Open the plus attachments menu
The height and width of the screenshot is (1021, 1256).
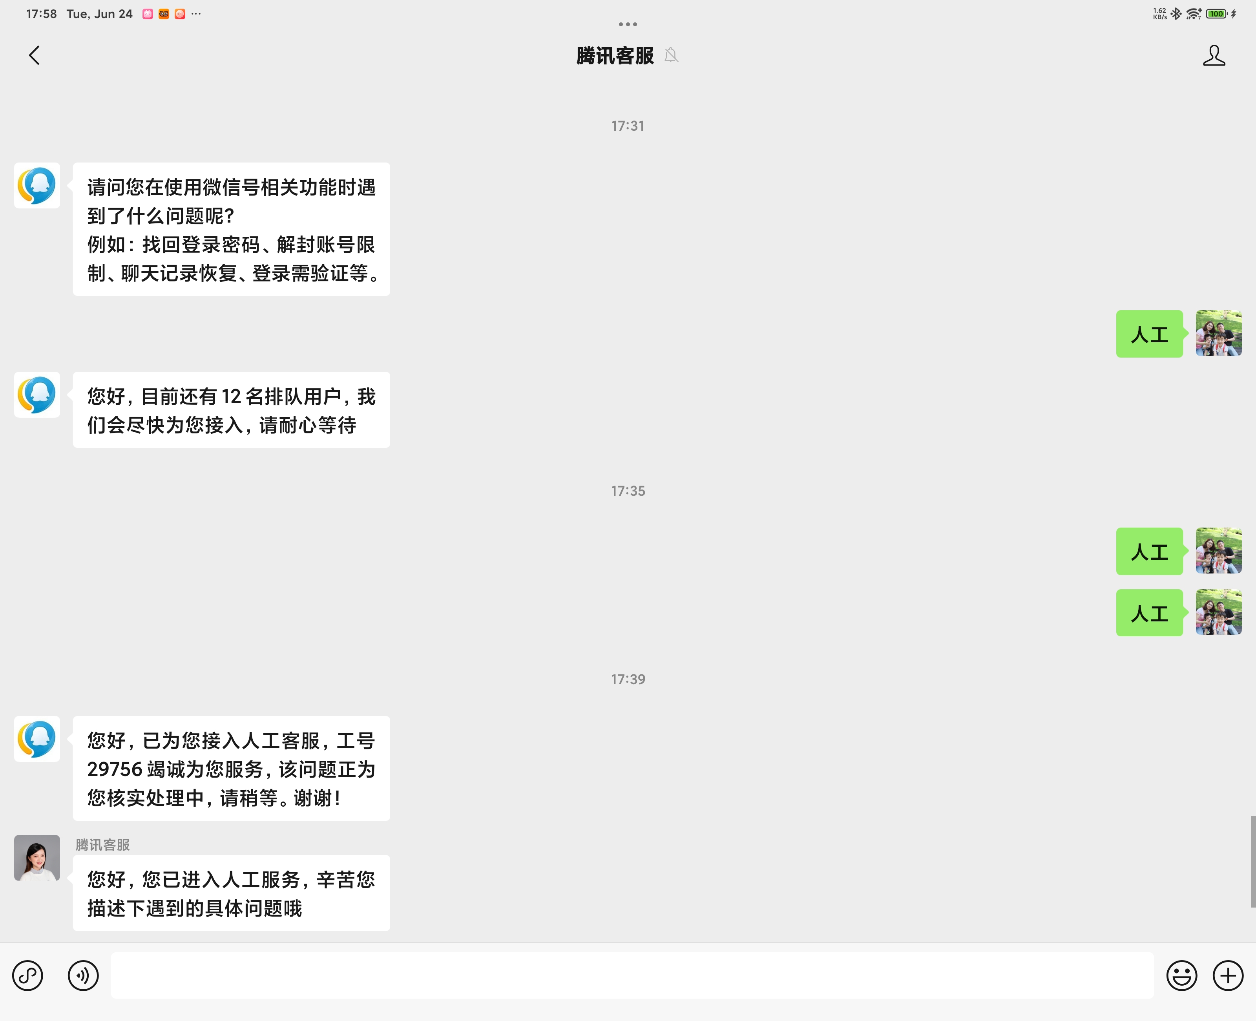point(1228,976)
